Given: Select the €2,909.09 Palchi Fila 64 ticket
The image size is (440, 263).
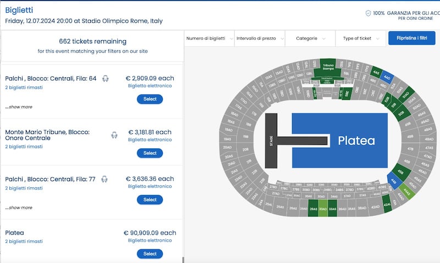Looking at the screenshot, I should pyautogui.click(x=150, y=99).
